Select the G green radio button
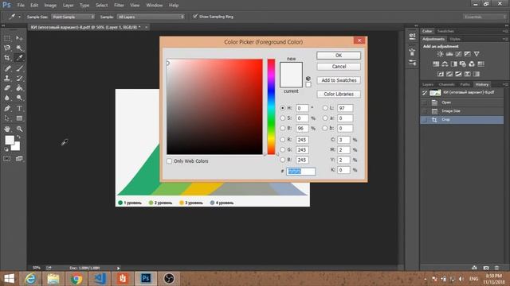This screenshot has height=286, width=510. 282,150
